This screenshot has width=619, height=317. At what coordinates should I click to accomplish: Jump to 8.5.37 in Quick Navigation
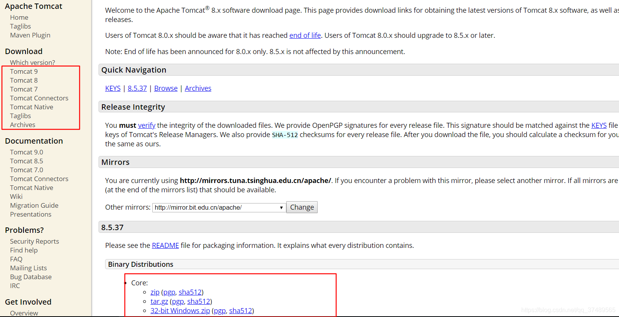pyautogui.click(x=137, y=88)
